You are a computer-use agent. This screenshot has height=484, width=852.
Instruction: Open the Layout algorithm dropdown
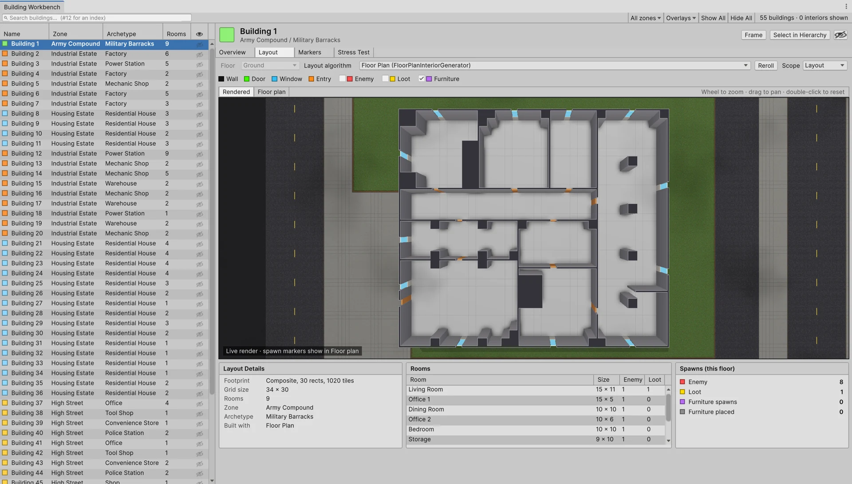555,65
